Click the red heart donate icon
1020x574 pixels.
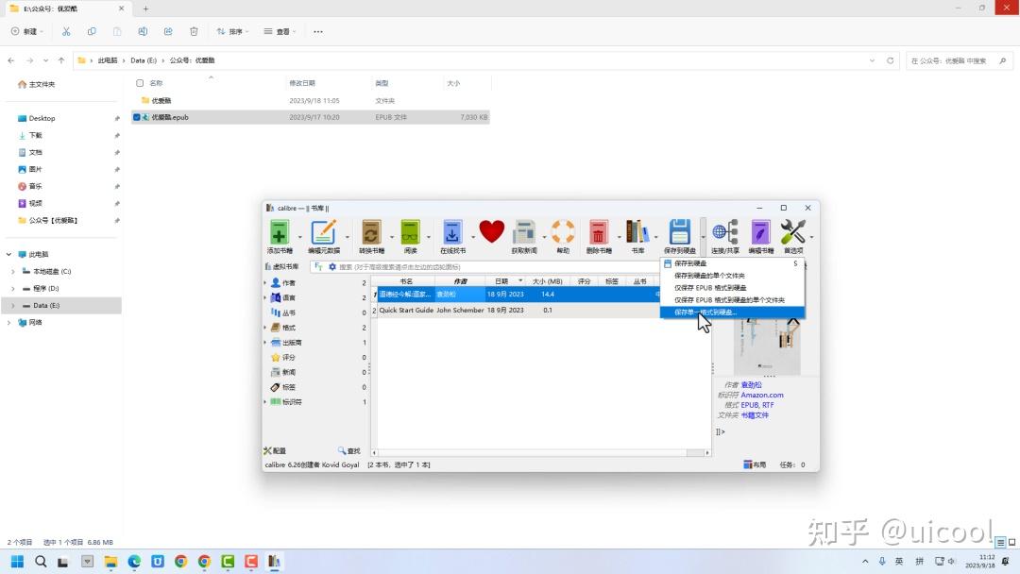(492, 231)
